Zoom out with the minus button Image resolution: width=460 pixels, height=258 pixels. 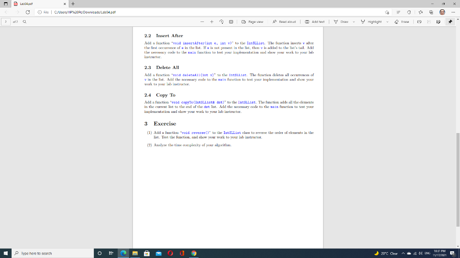[x=201, y=21]
